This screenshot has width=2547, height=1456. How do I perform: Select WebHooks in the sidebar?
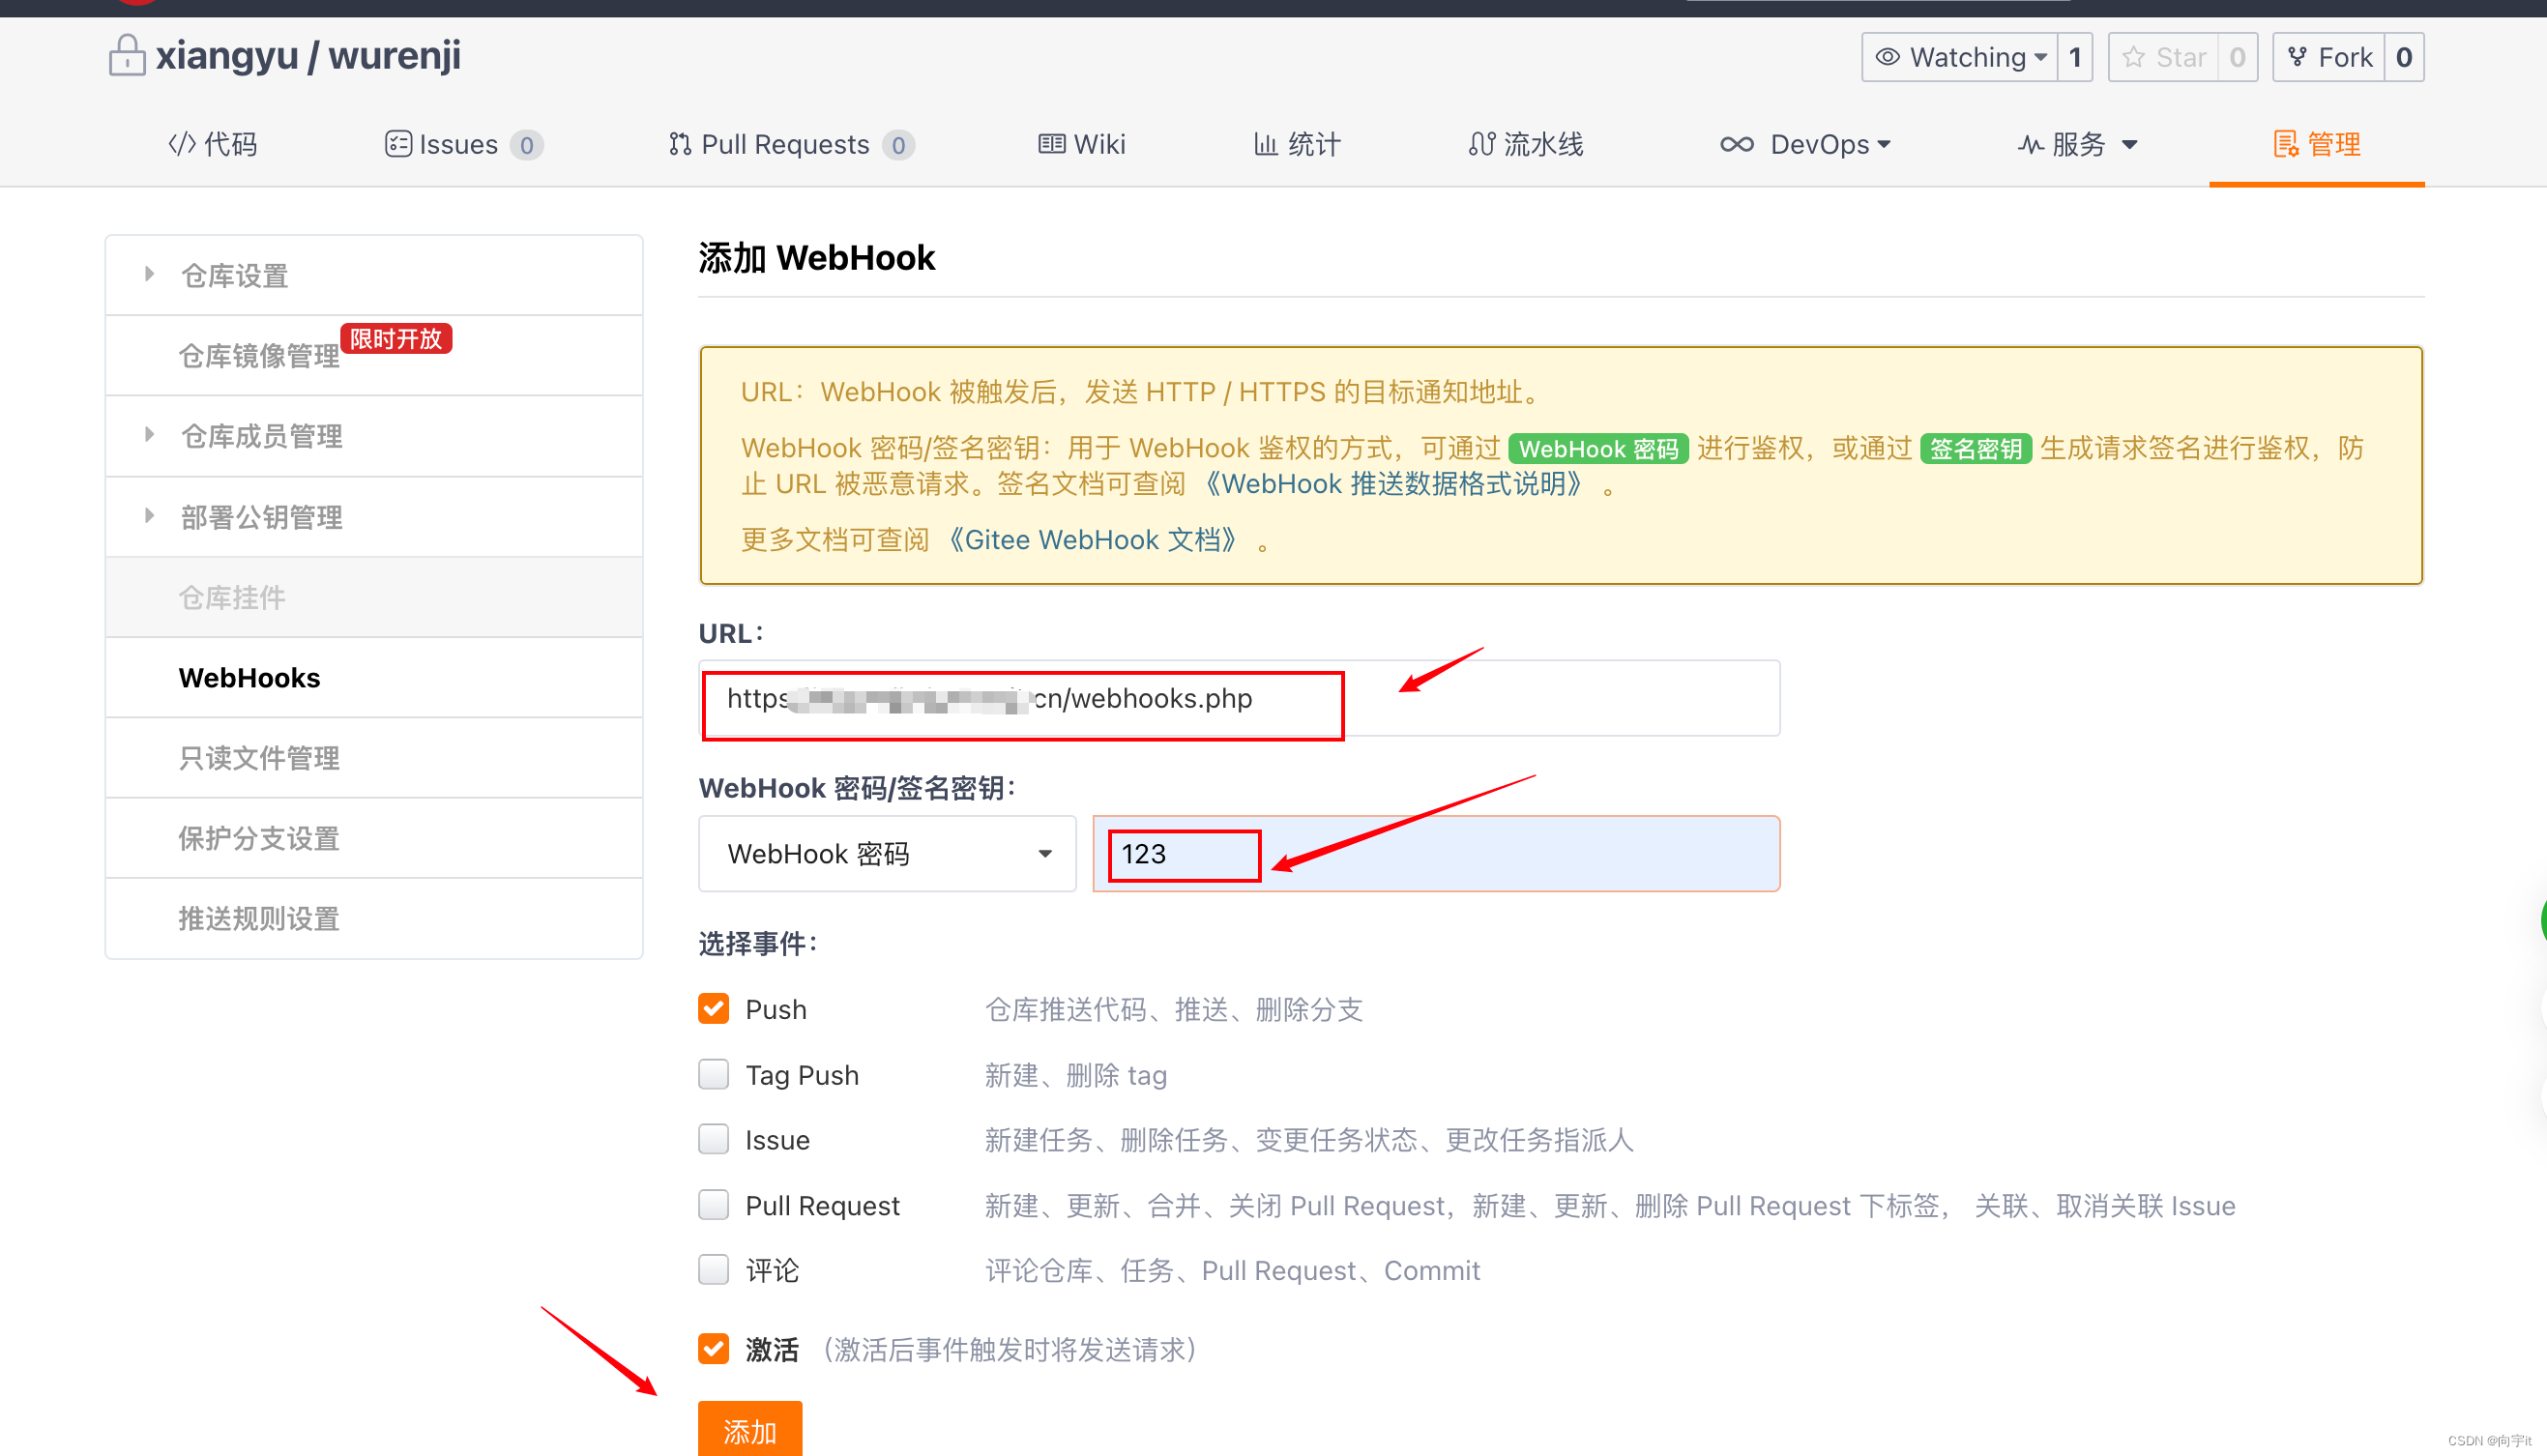[250, 678]
